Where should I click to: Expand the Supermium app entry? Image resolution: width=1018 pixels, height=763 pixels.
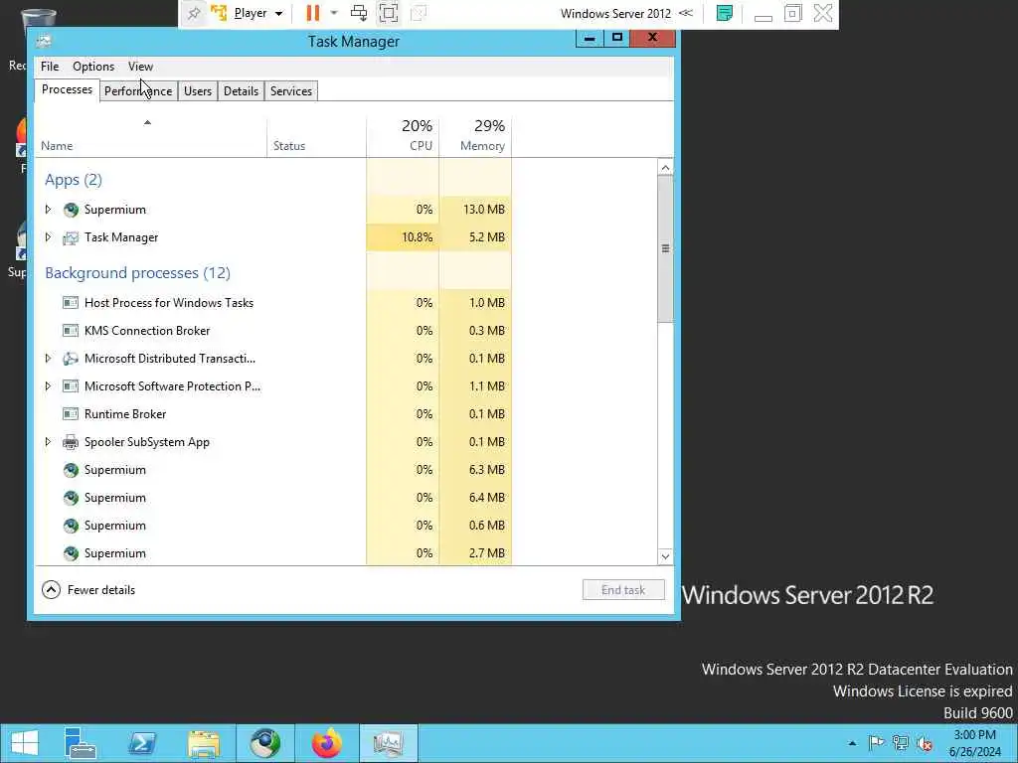(48, 210)
